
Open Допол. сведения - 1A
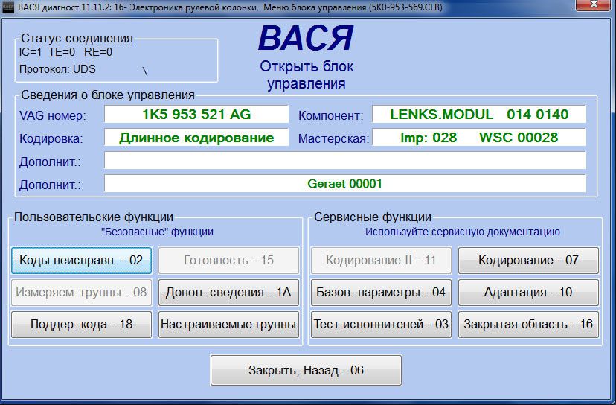tap(228, 293)
